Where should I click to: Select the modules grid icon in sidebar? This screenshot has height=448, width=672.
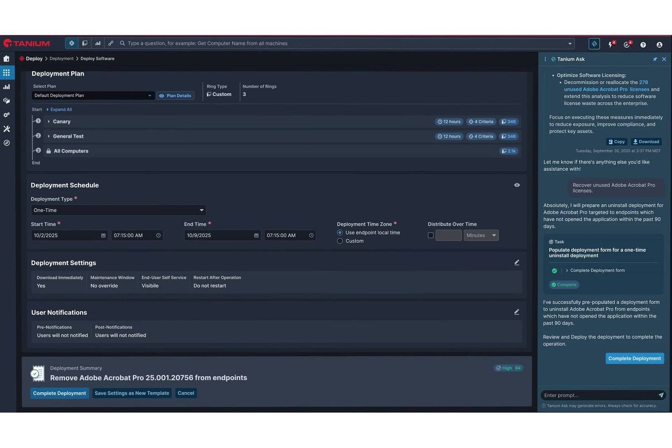(6, 72)
